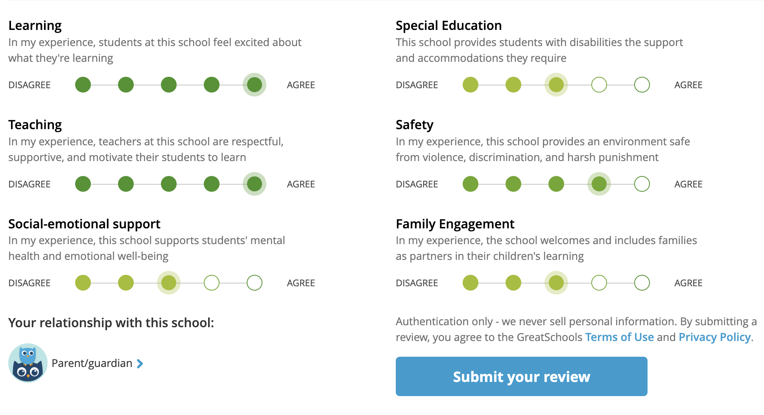Viewport: 764px width, 415px height.
Task: Select the first Learning rating dot
Action: (x=83, y=85)
